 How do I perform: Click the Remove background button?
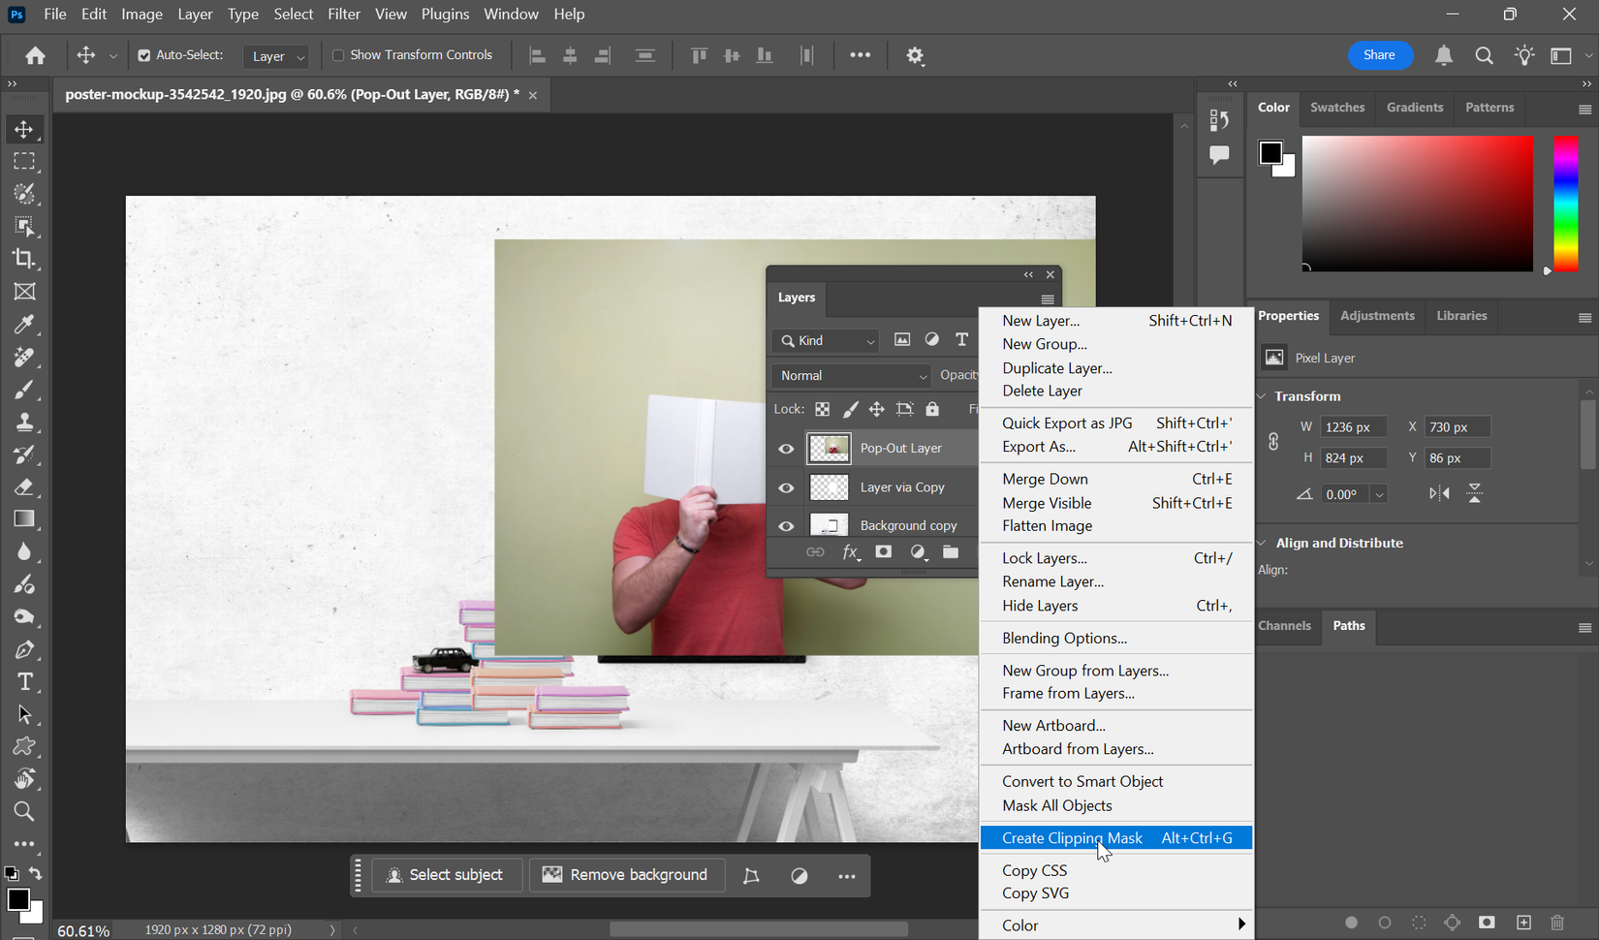(626, 874)
